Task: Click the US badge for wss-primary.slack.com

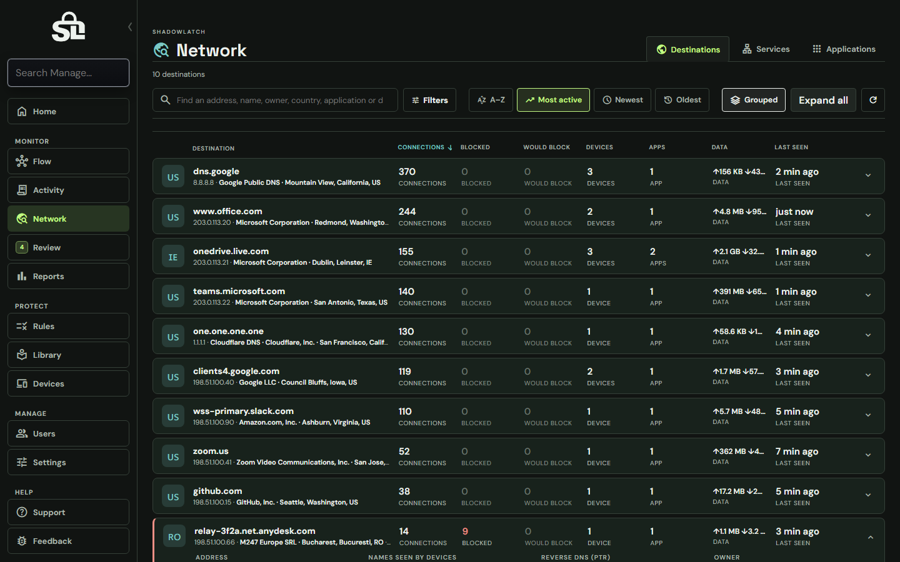Action: tap(173, 417)
